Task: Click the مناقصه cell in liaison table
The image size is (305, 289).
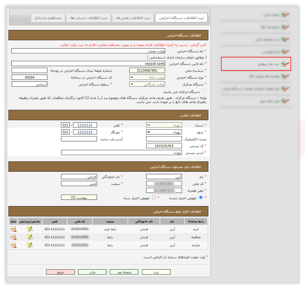Action: [x=196, y=237]
